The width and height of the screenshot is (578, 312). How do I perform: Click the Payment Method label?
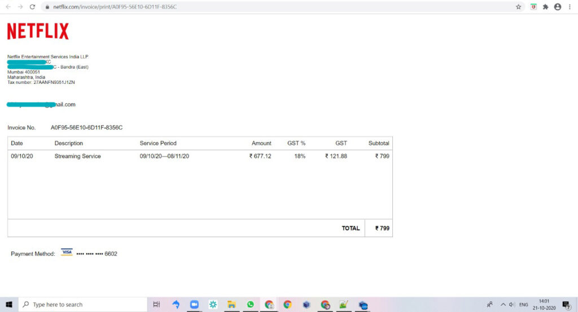tap(33, 254)
